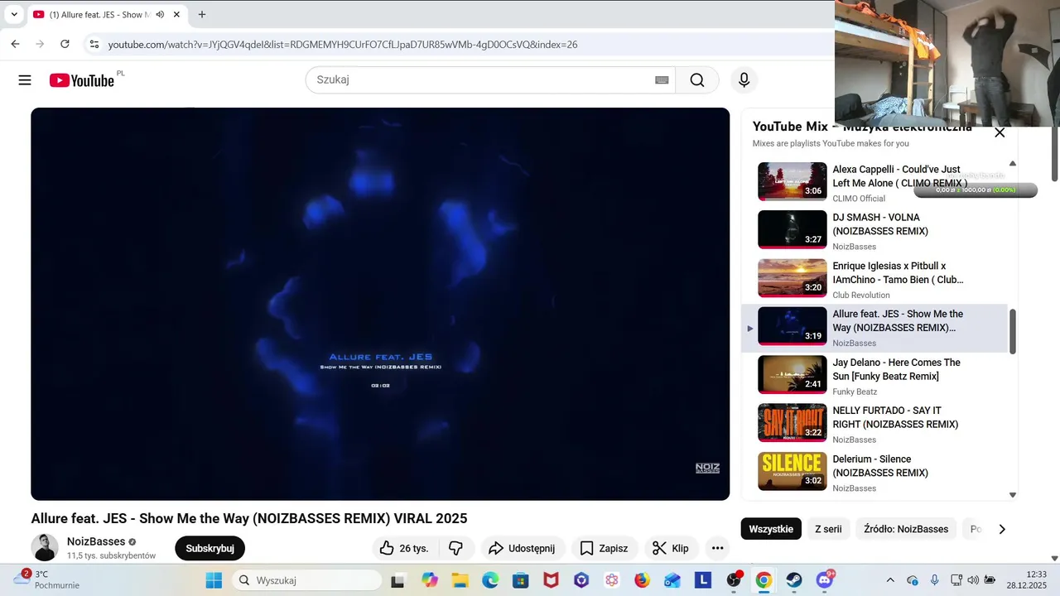Click the browser address bar URL
1060x596 pixels.
coord(343,44)
